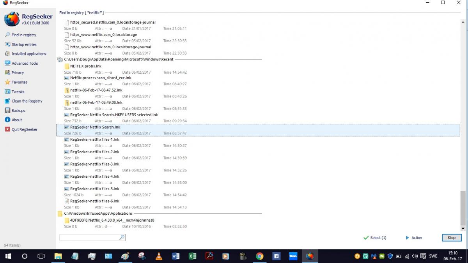
Task: Click the results scrollbar up arrow
Action: coord(463,22)
